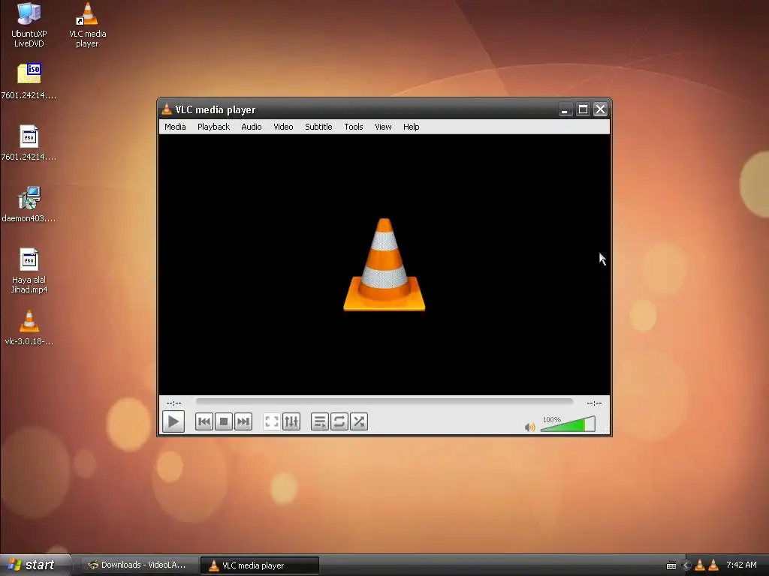Maximize the VLC media player window
This screenshot has width=769, height=576.
(x=583, y=109)
